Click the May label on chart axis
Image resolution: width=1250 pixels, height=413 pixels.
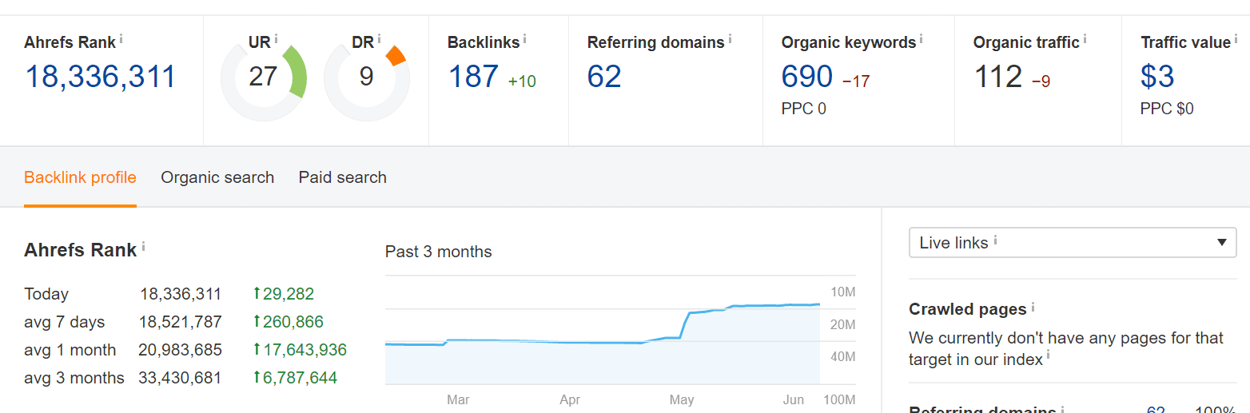pyautogui.click(x=682, y=399)
